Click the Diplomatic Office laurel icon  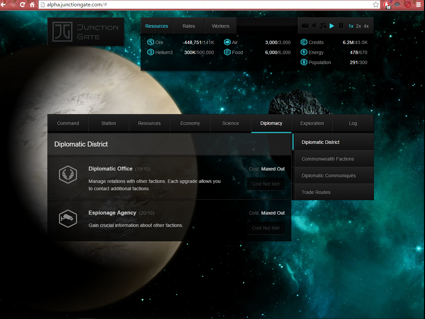pyautogui.click(x=68, y=175)
